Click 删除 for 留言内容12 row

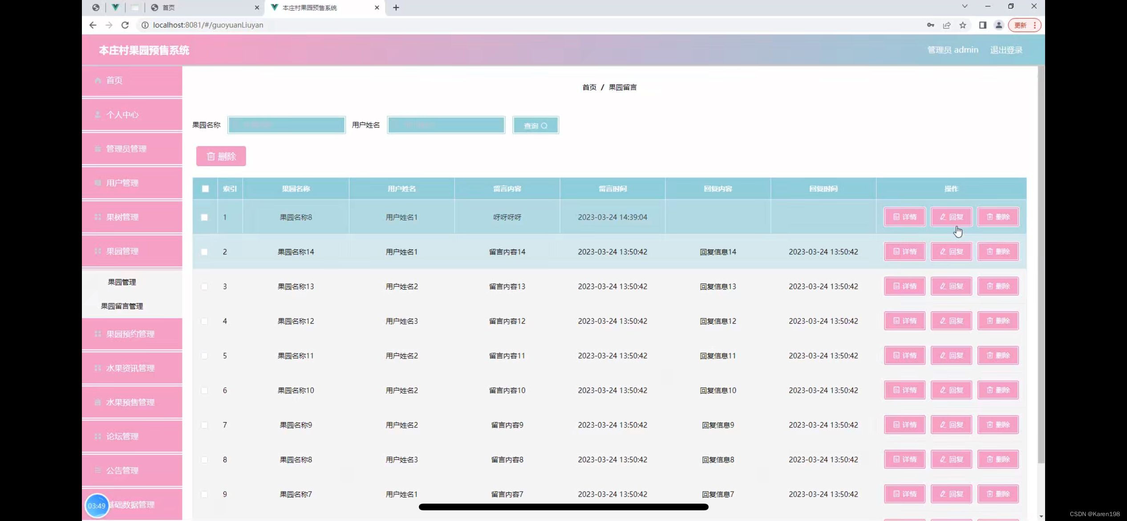pos(998,321)
